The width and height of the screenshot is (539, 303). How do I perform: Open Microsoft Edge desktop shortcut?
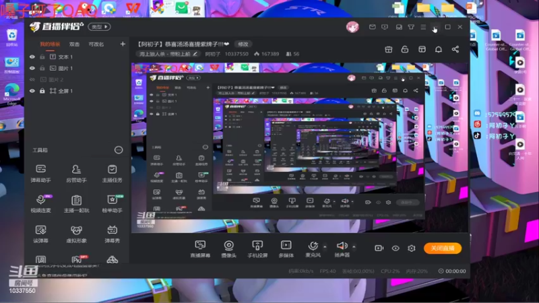11,94
